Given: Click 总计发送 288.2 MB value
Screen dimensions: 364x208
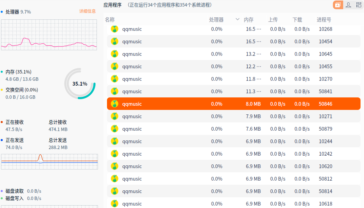Looking at the screenshot, I should pos(58,147).
